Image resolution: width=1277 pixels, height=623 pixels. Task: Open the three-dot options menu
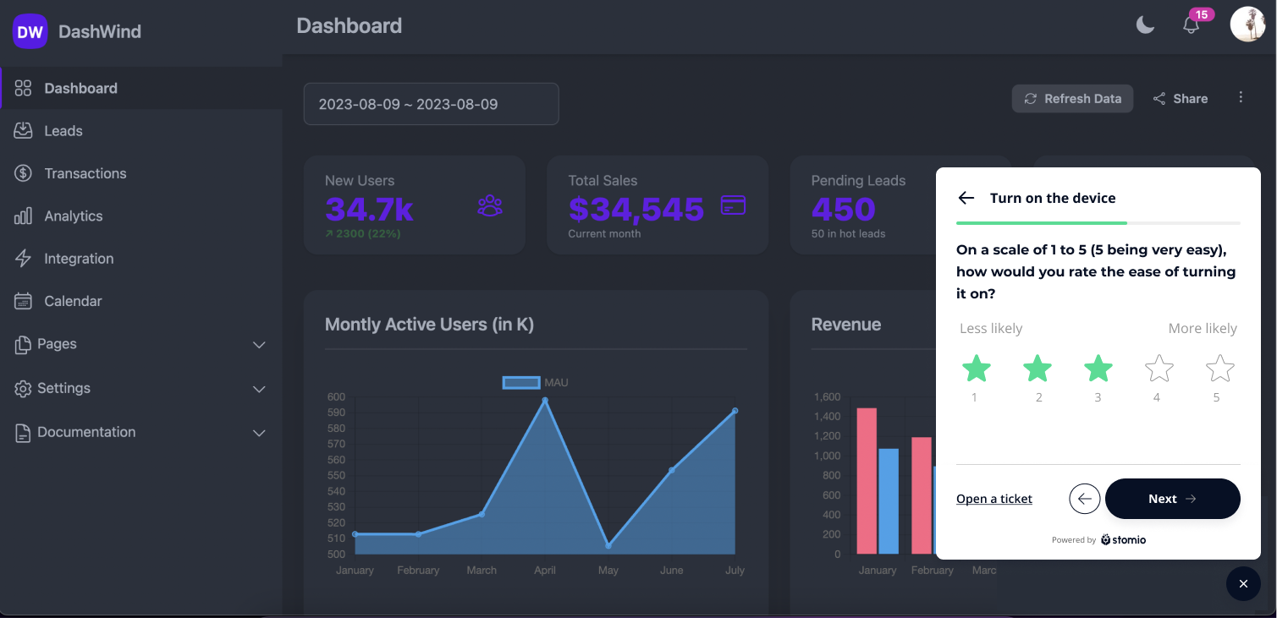pos(1241,97)
